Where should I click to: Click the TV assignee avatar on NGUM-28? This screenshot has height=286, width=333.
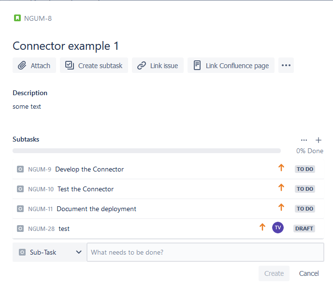278,228
